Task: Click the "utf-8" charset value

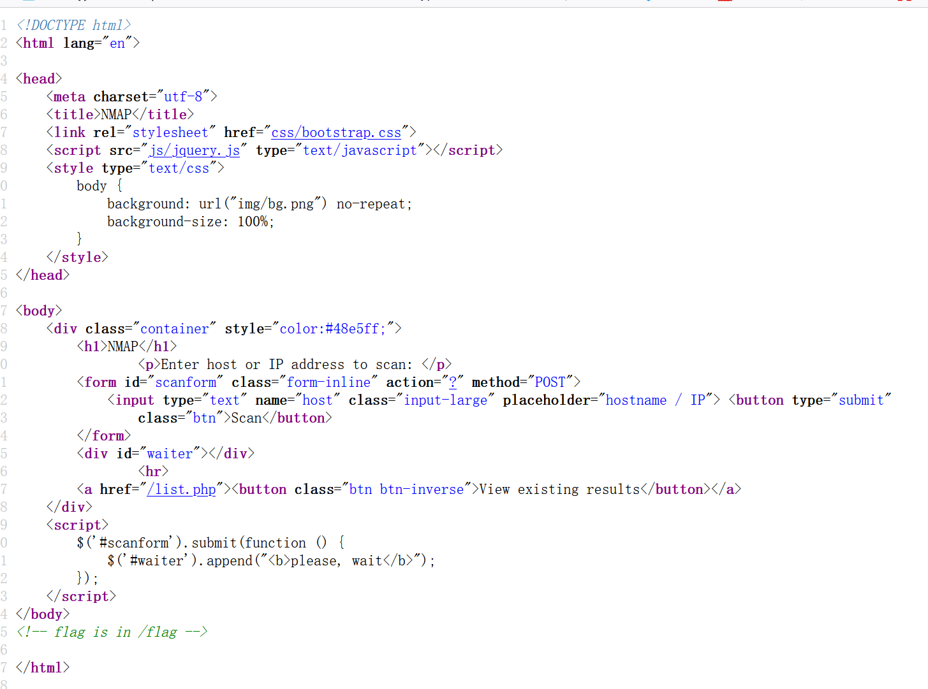Action: [x=183, y=97]
